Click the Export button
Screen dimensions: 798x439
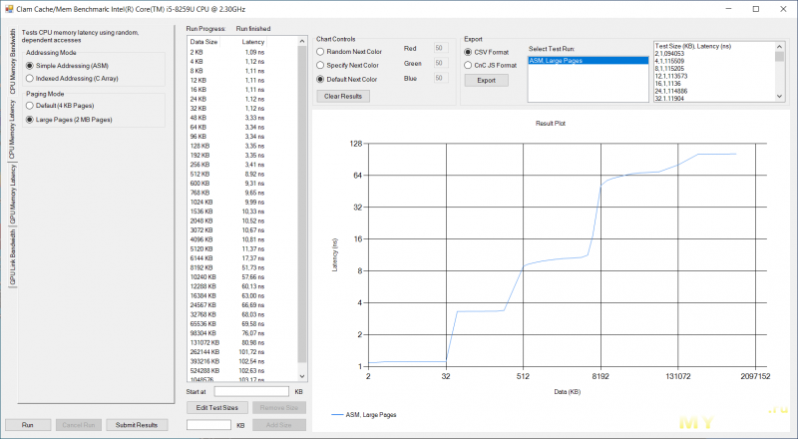(486, 81)
